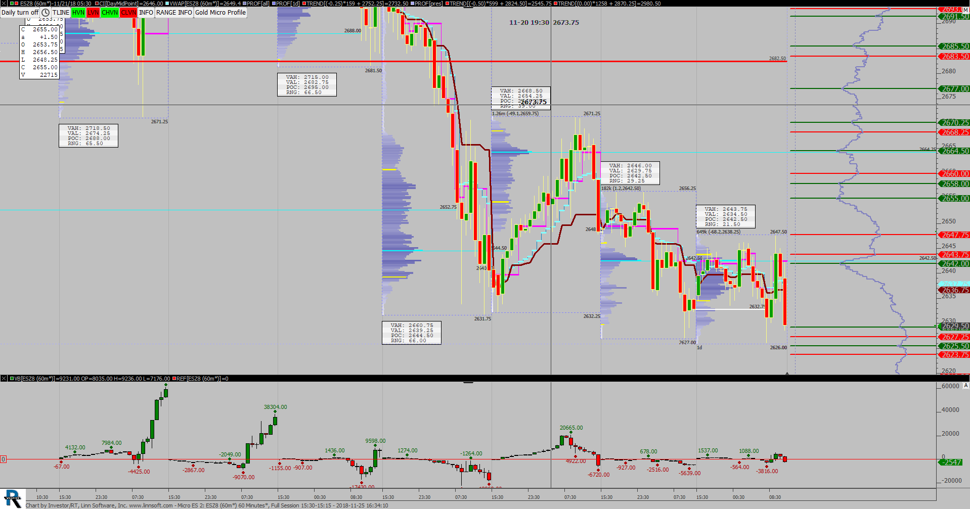
Task: Click the 2658.00 green price tag
Action: coord(954,184)
